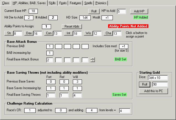Click the Reset Abils button
This screenshot has width=176, height=120.
click(x=70, y=27)
